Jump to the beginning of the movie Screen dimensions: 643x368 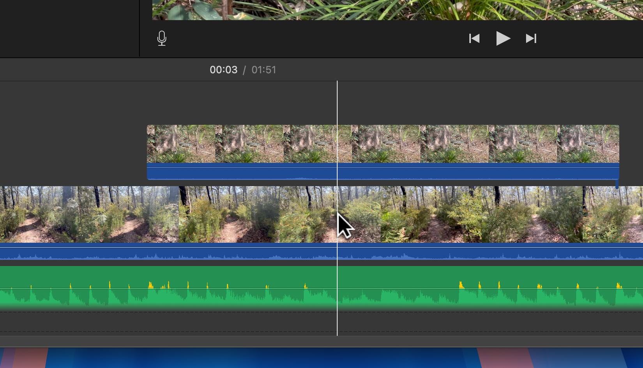[x=474, y=38]
